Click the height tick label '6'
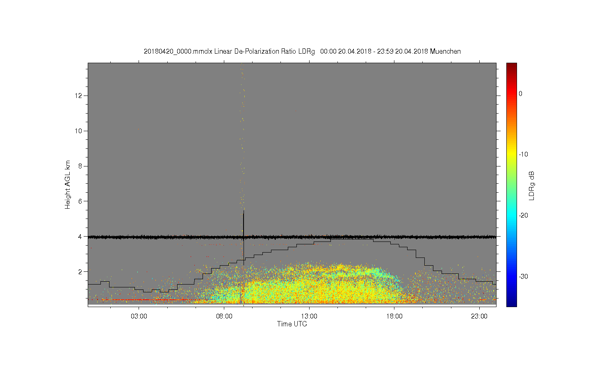 click(81, 201)
